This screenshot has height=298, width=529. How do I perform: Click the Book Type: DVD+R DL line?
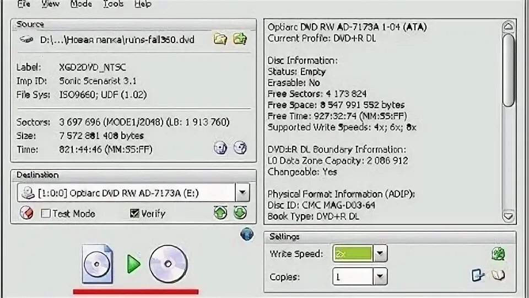point(313,216)
